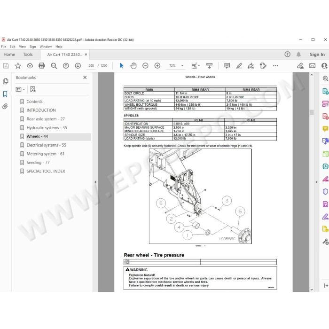Open the Edit menu
Screen dimensions: 329x329
12,47
